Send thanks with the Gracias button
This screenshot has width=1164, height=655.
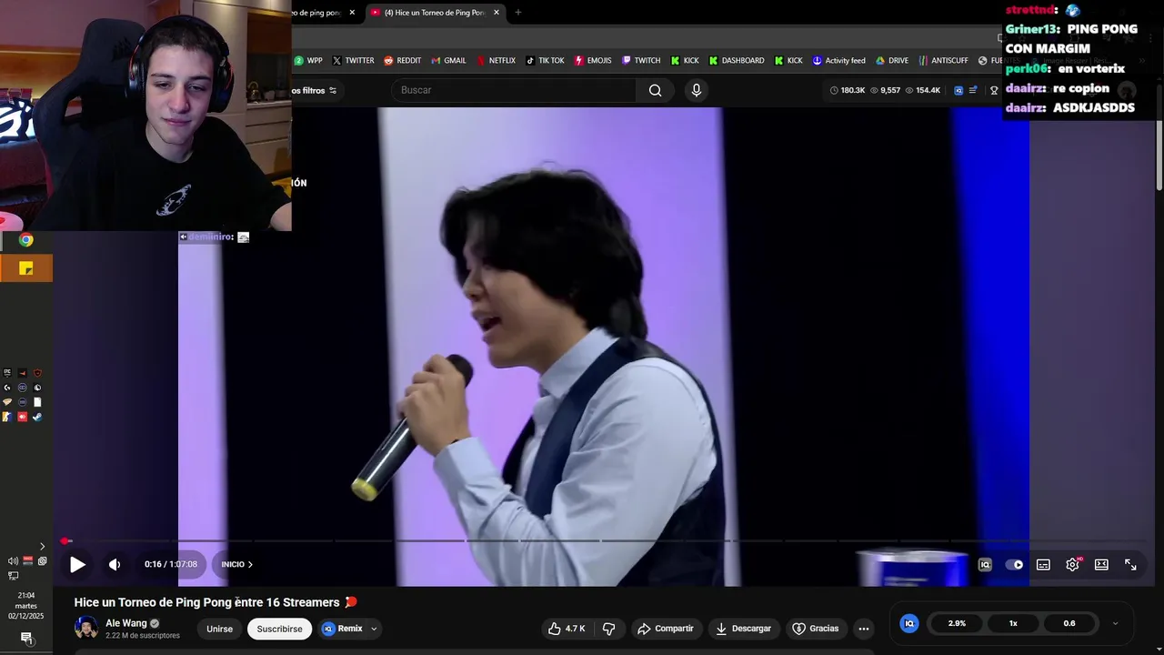point(815,629)
